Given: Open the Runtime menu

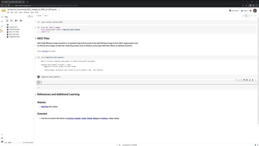Looking at the screenshot, I should coord(26,12).
